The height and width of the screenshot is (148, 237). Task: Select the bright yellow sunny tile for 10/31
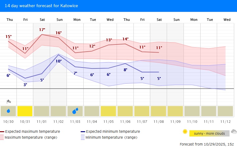(25, 111)
